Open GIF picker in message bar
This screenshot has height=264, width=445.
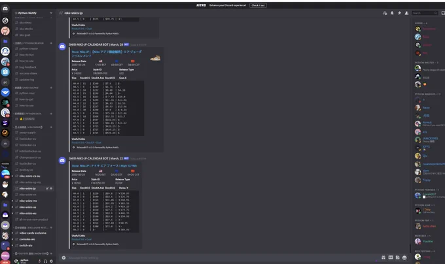(391, 257)
